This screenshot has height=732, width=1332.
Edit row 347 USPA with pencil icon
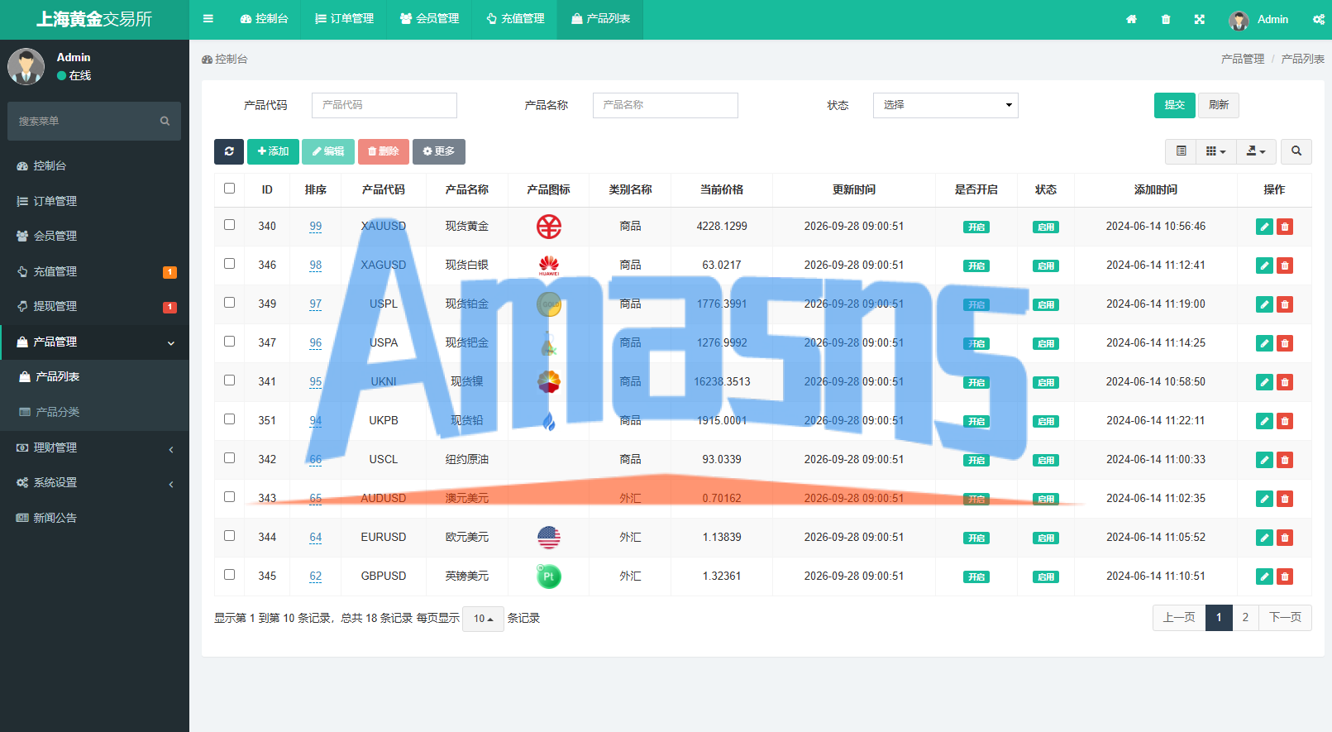1264,343
